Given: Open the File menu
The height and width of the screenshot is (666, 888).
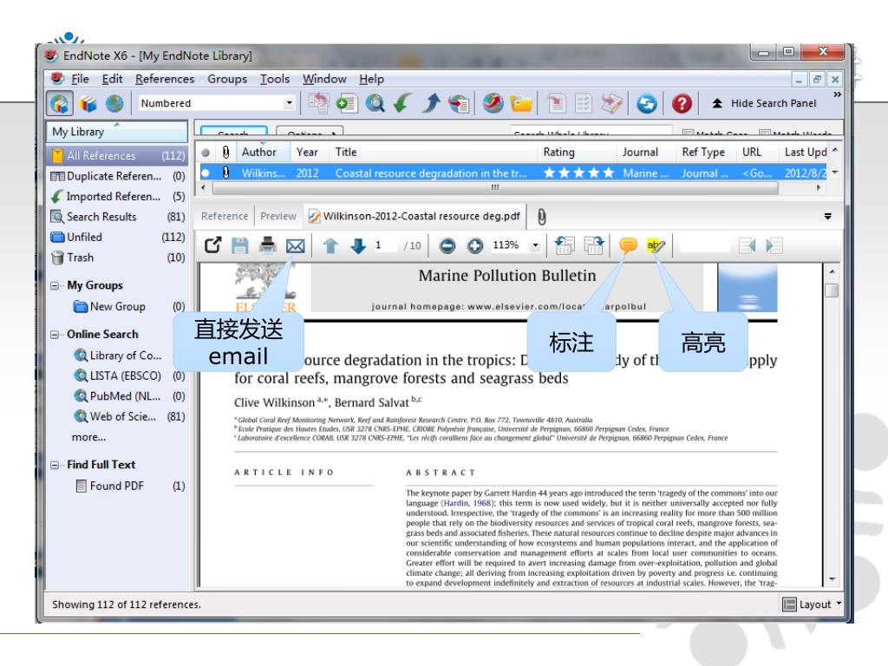Looking at the screenshot, I should tap(80, 79).
